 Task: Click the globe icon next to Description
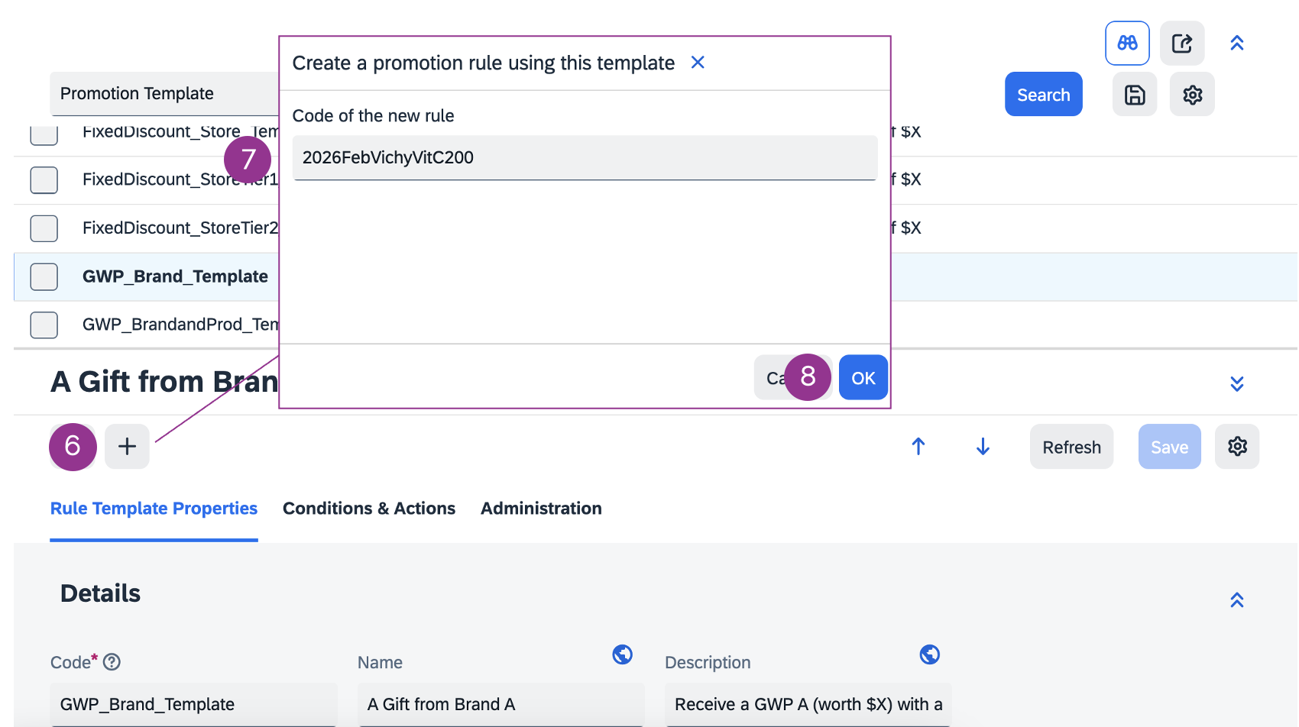(x=930, y=654)
